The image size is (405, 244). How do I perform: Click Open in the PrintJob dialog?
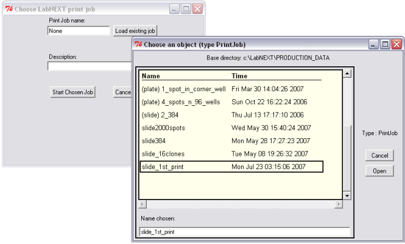pos(379,172)
